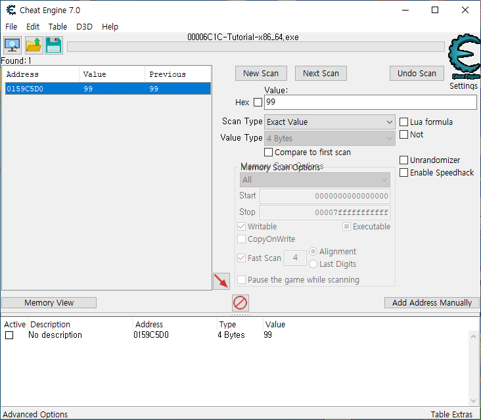The image size is (481, 420).
Task: Enable the Lua formula checkbox
Action: (403, 122)
